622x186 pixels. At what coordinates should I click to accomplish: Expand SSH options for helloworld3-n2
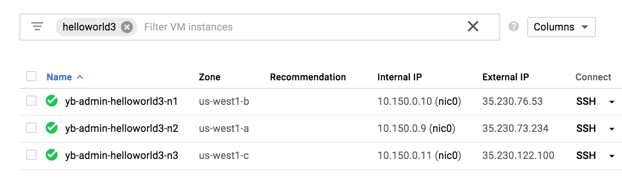[x=611, y=129]
